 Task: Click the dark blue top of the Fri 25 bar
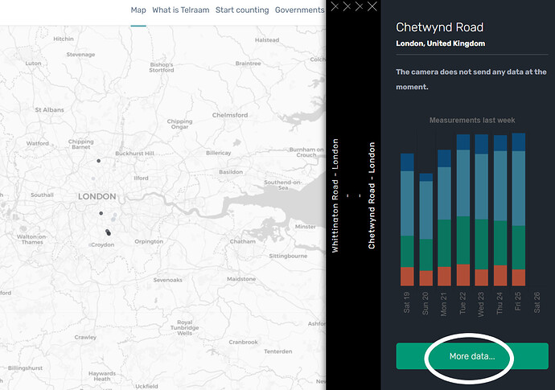coord(518,142)
